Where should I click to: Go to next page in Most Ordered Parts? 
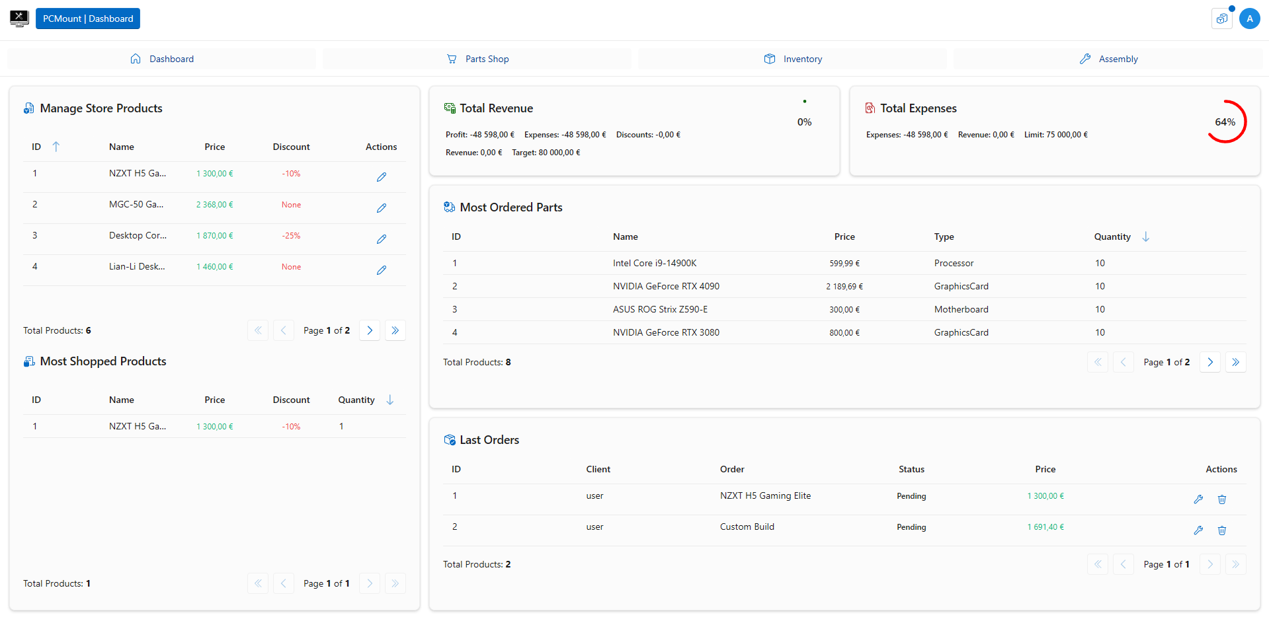tap(1210, 362)
